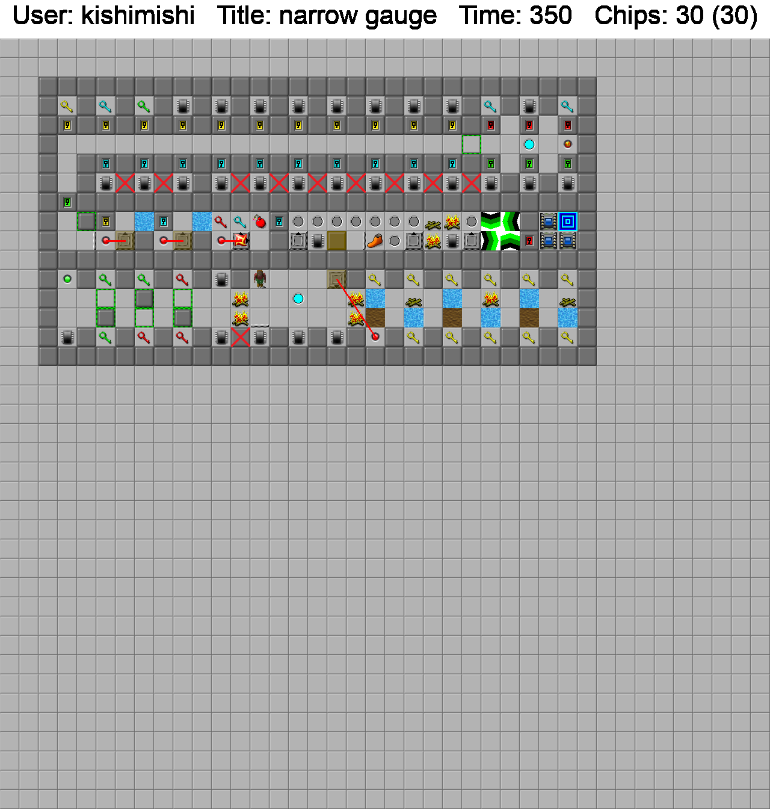This screenshot has width=770, height=809.
Task: Click the "Title: narrow gauge" text
Action: coord(327,16)
